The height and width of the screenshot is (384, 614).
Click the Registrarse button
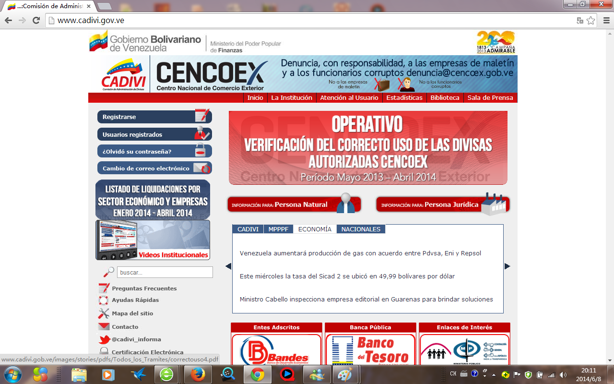154,117
